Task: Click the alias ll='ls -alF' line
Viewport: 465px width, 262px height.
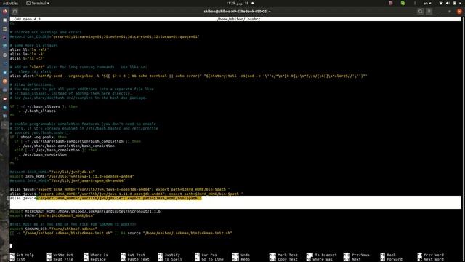Action: [29, 49]
